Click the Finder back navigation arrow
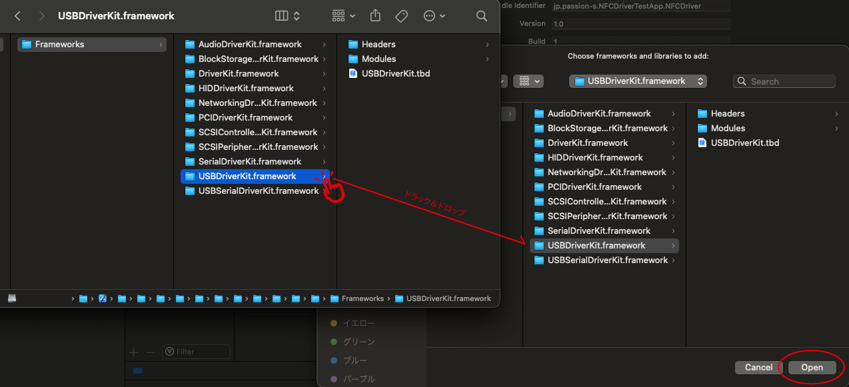849x387 pixels. (17, 15)
